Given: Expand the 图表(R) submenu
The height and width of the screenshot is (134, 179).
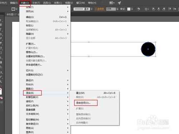Looking at the screenshot, I should (45, 132).
